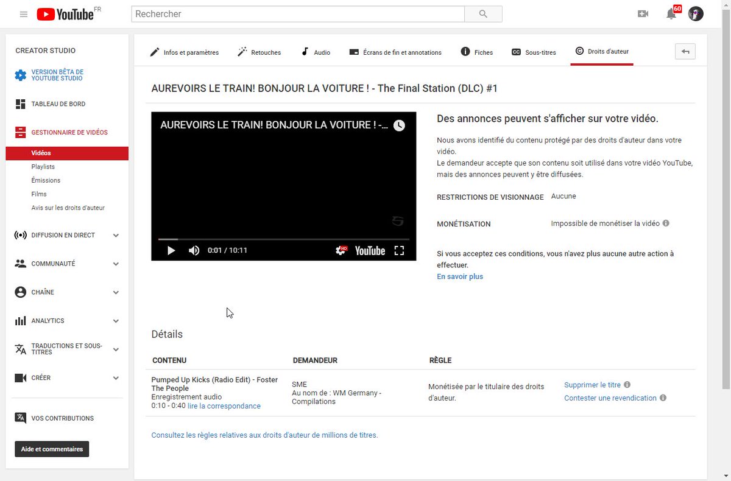The height and width of the screenshot is (481, 731).
Task: Click the Creator Studio heading
Action: click(x=46, y=51)
